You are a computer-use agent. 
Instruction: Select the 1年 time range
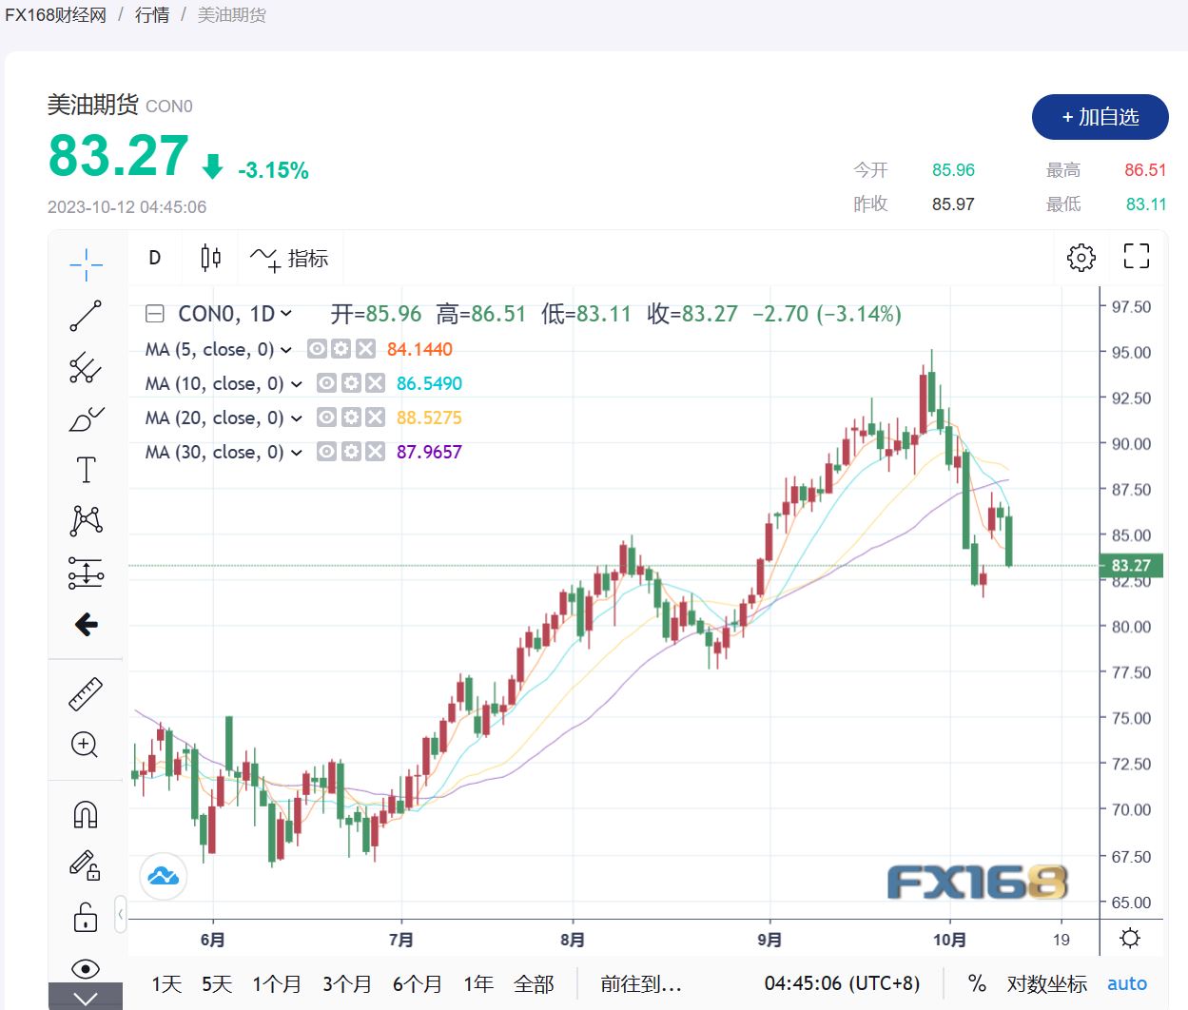point(477,984)
